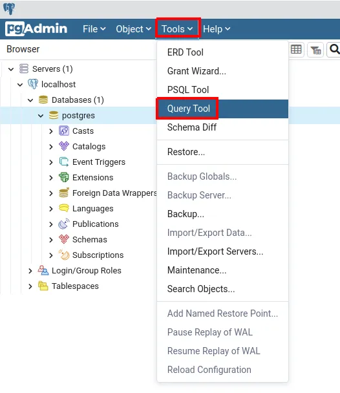This screenshot has width=340, height=393.
Task: Click the Extensions node icon
Action: point(63,177)
